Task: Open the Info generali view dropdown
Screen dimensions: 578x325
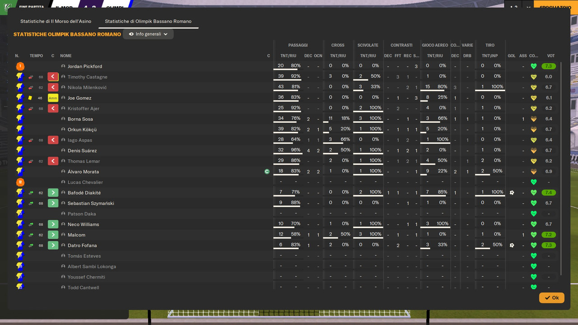Action: 148,34
